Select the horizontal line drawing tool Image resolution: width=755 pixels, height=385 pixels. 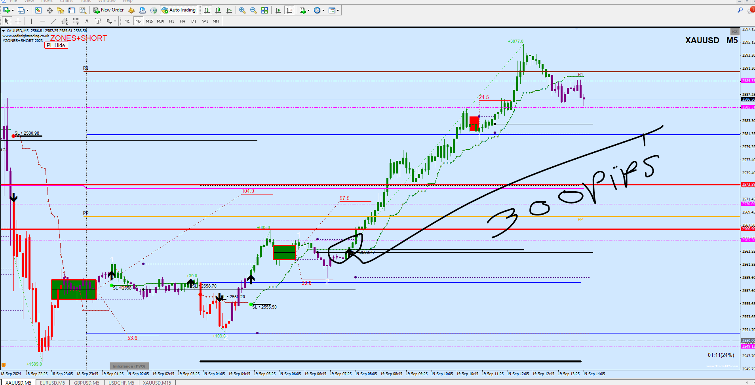[x=42, y=21]
